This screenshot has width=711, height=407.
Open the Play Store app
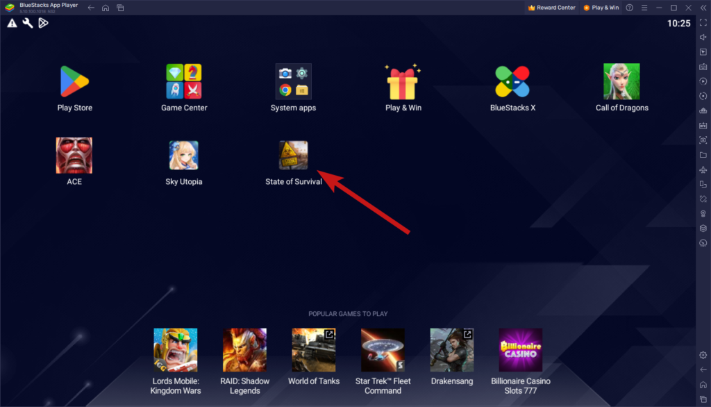click(74, 80)
